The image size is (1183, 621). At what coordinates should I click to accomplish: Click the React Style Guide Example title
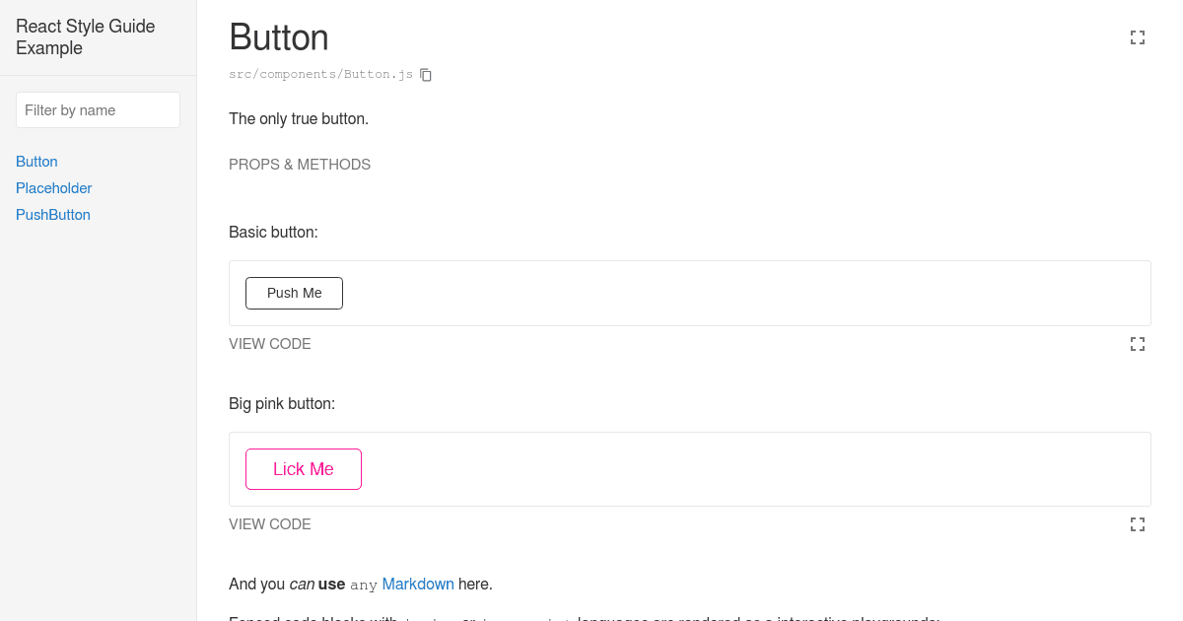85,36
